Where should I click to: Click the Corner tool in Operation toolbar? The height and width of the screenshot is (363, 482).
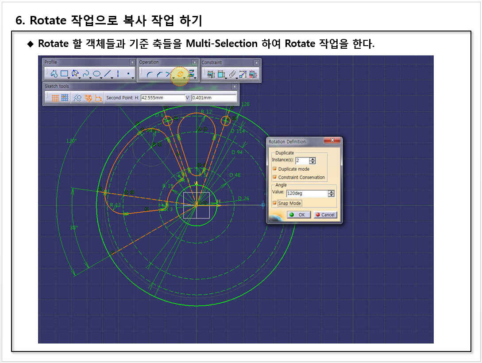(149, 74)
